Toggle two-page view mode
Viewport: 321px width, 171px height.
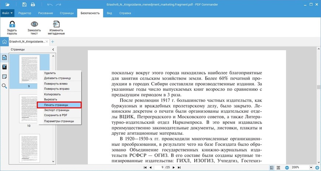point(278,168)
